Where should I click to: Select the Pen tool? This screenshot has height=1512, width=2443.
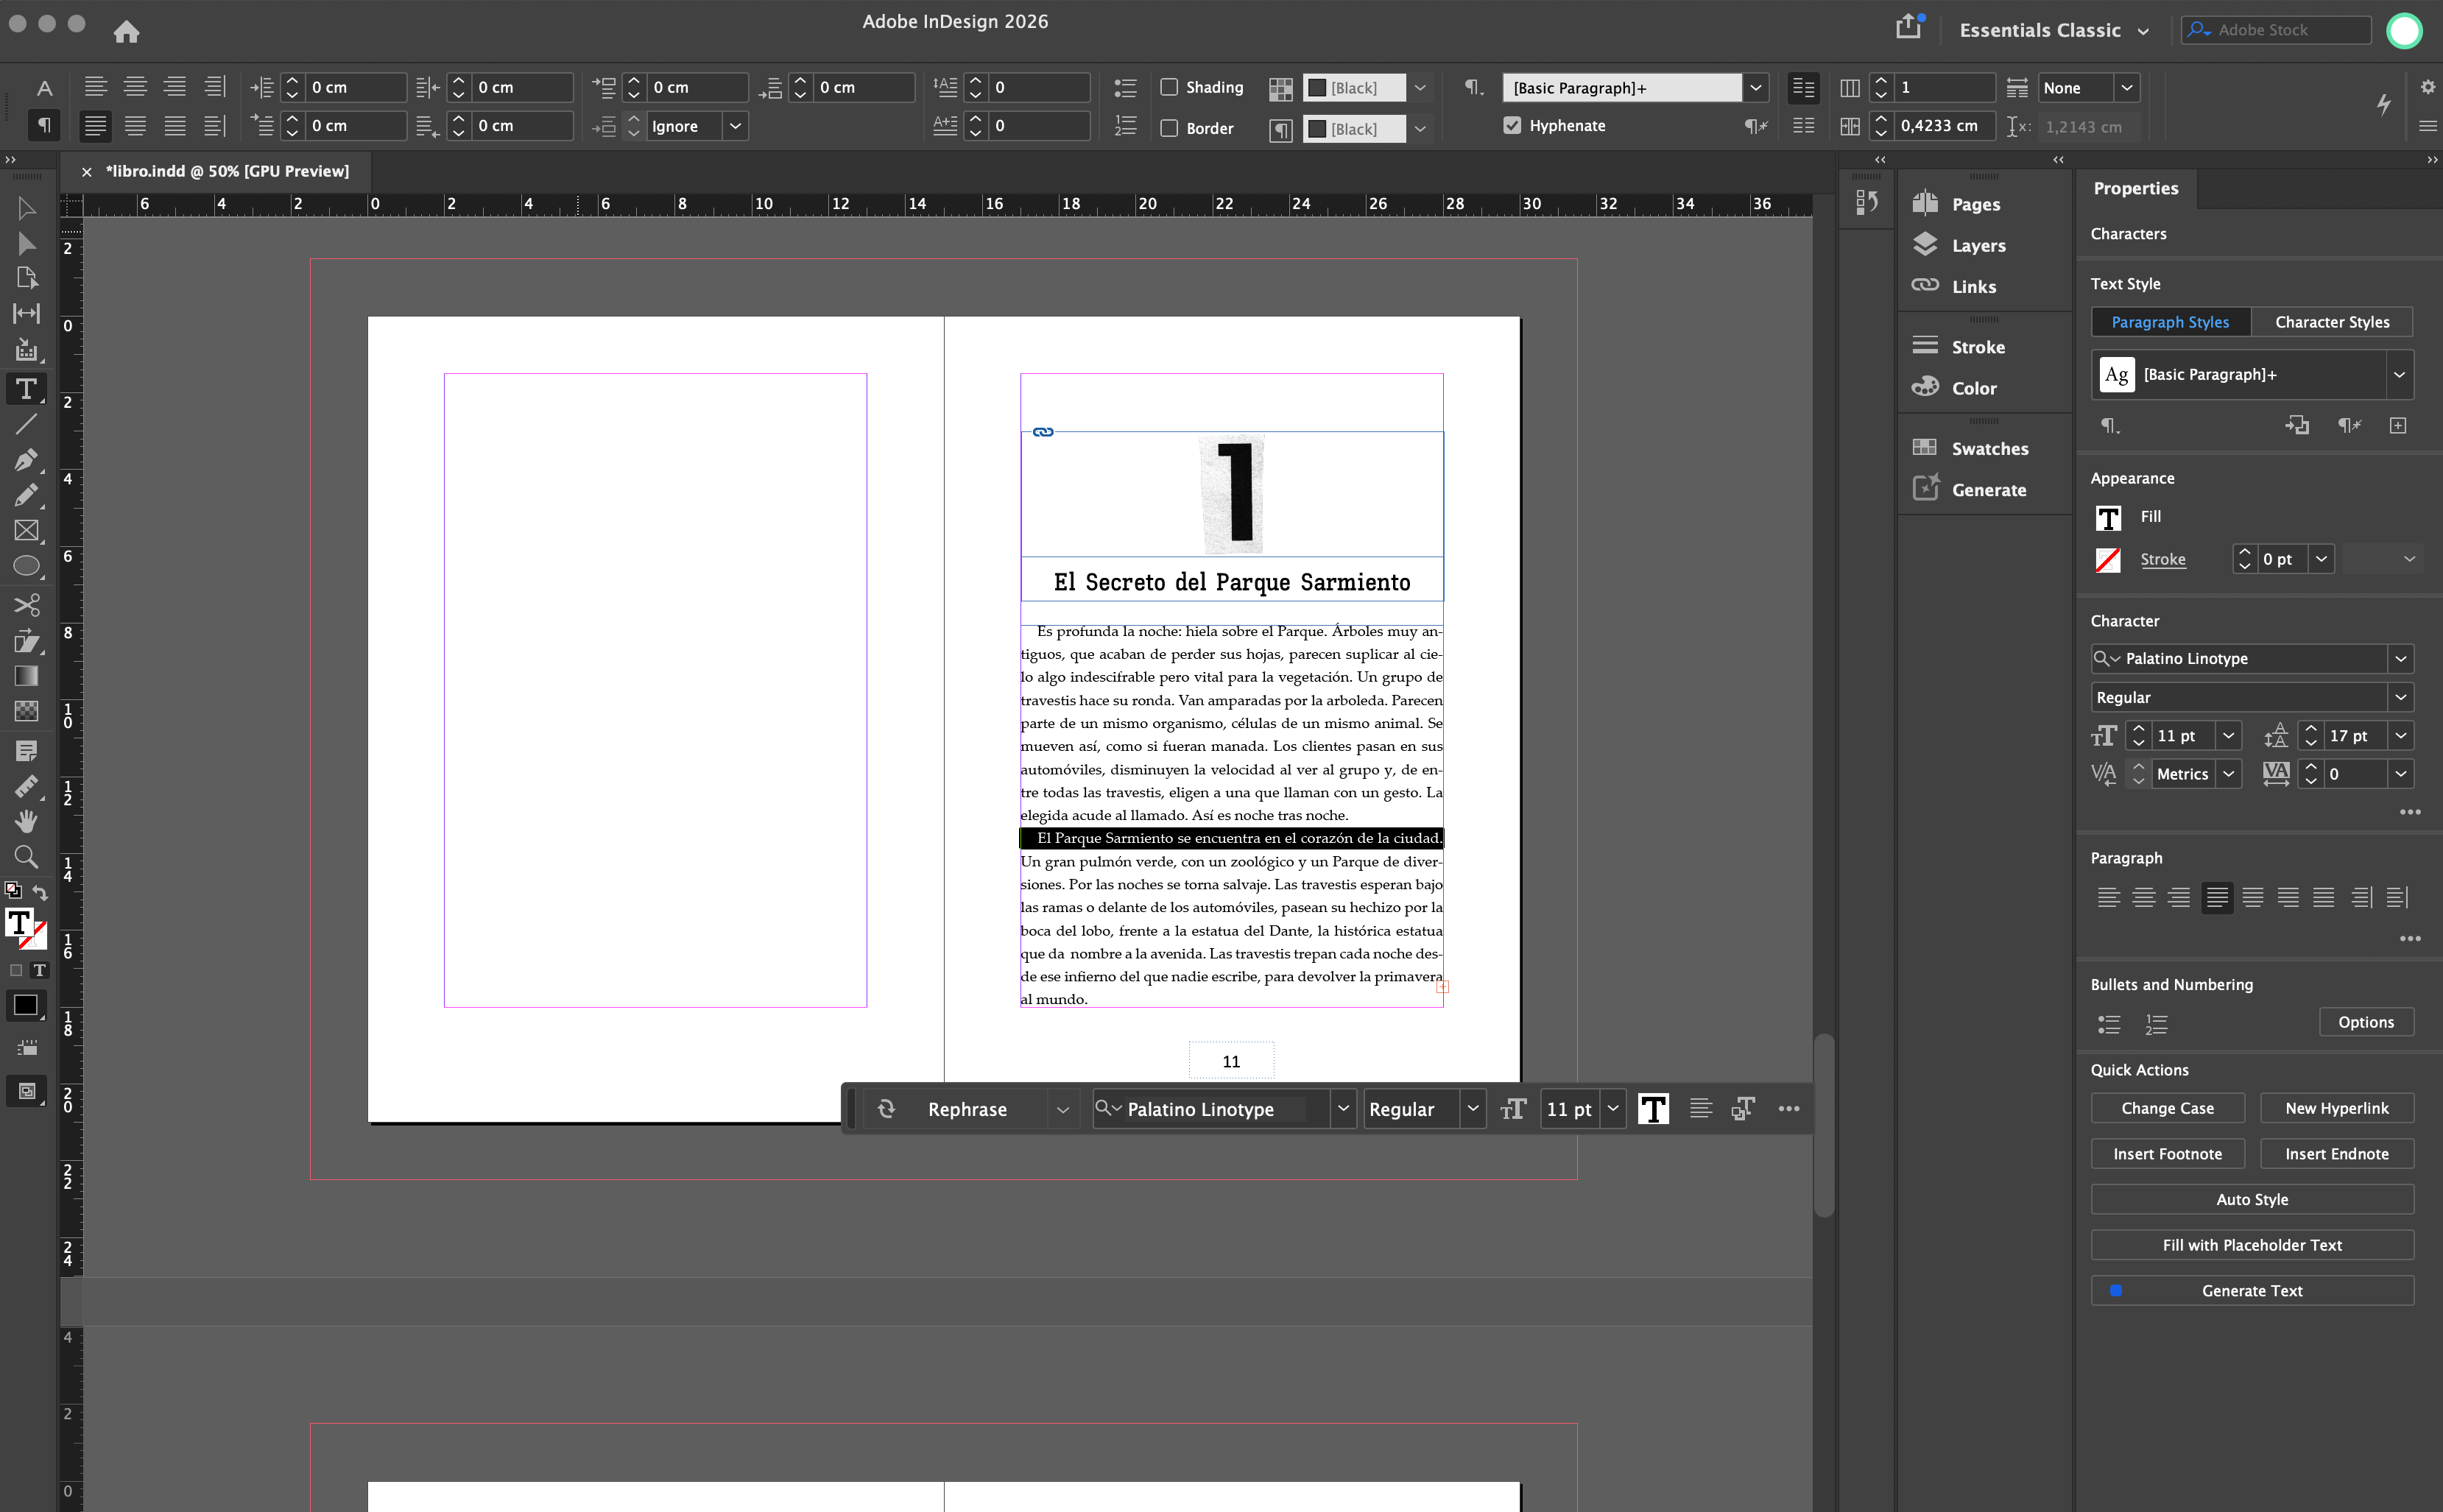[27, 459]
